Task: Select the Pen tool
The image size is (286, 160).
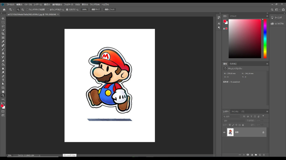Action: (x=3, y=76)
